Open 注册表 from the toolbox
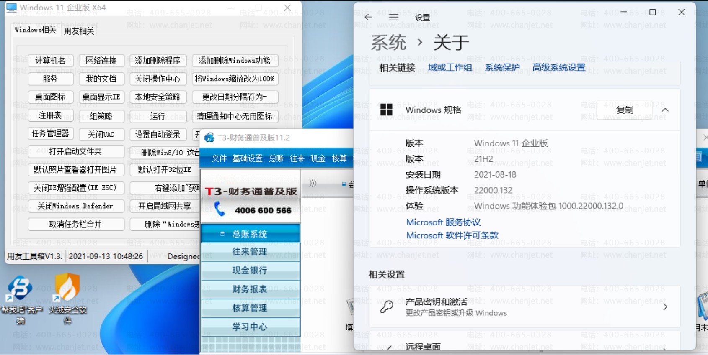 51,115
